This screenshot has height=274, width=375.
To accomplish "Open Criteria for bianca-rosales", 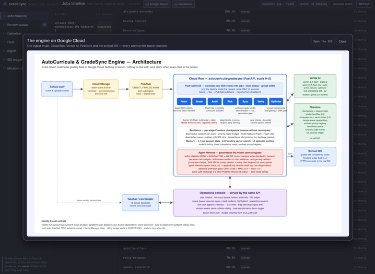I will coord(360,21).
